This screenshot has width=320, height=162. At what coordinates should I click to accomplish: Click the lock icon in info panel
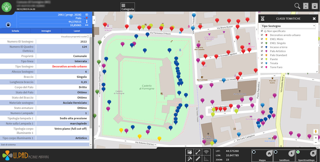tap(8, 25)
